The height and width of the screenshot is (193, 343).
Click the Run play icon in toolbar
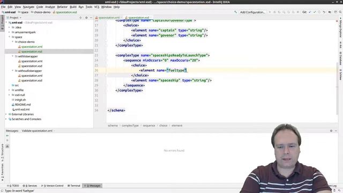270,12
